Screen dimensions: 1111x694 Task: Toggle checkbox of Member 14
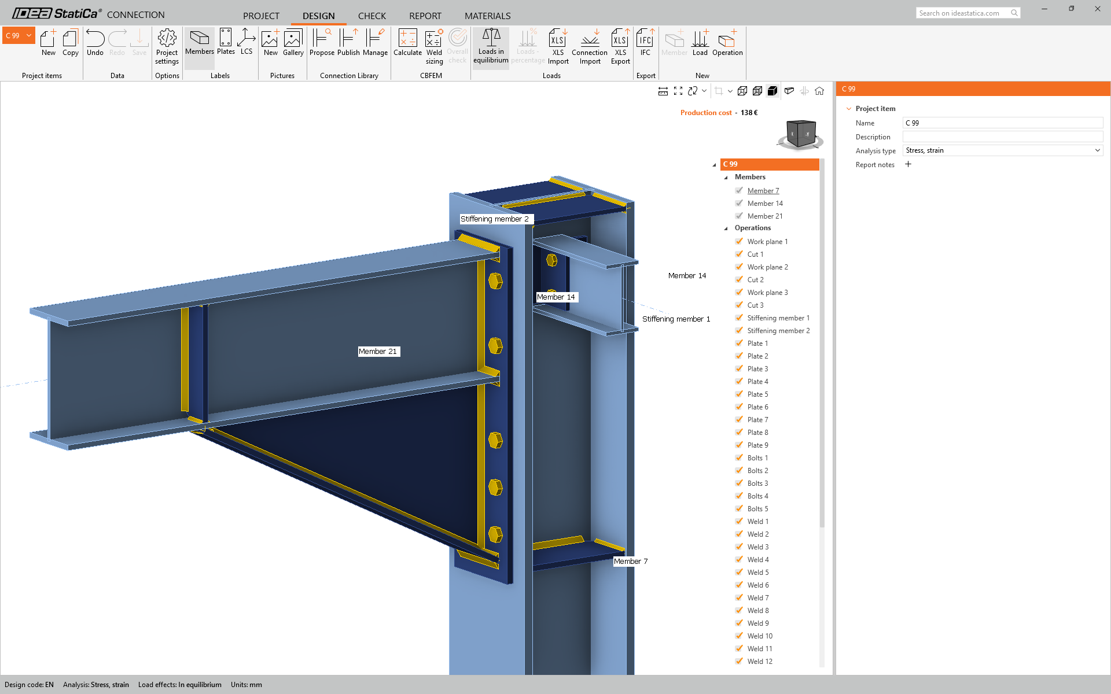tap(739, 203)
